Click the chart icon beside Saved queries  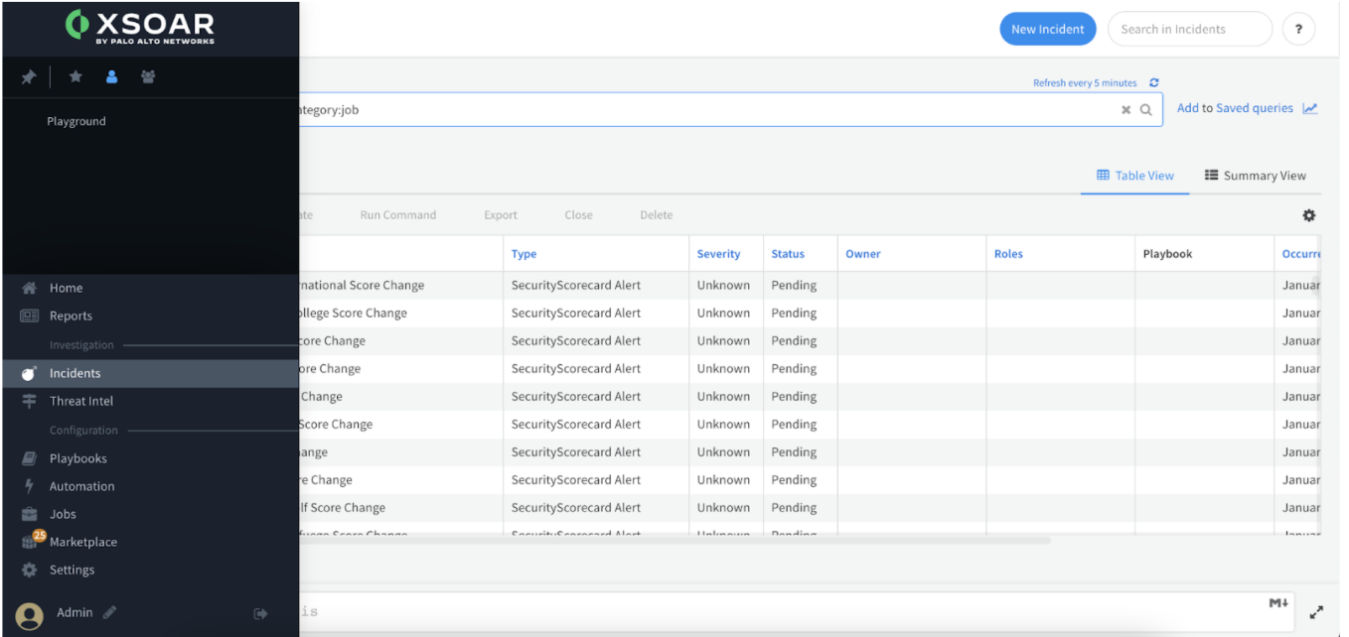click(x=1310, y=108)
